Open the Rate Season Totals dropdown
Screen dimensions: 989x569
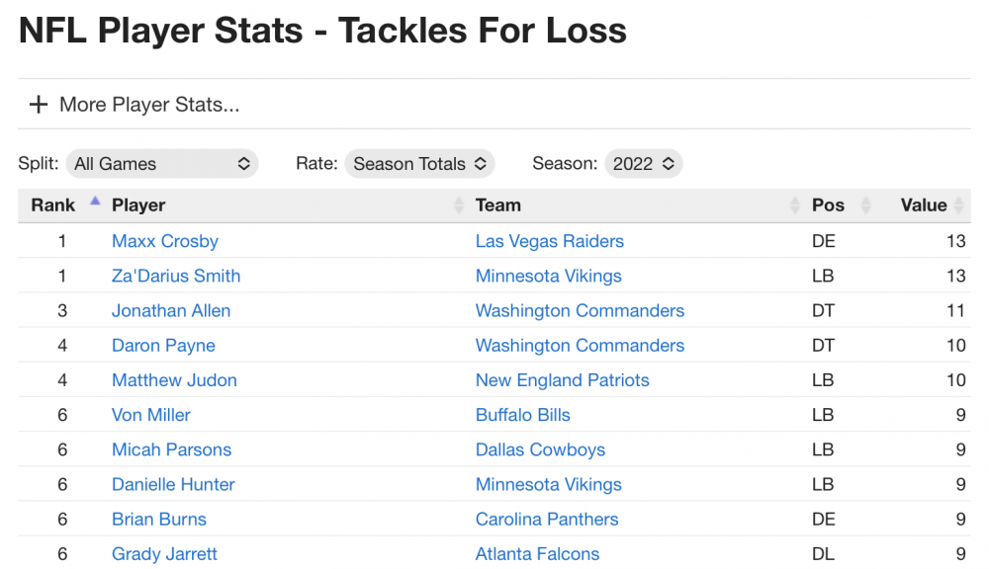point(419,164)
